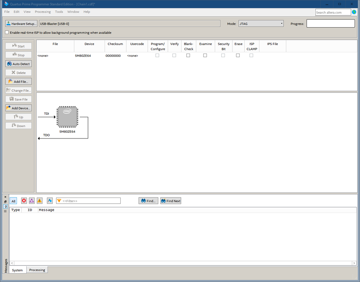Toggle info messages flag filter icon

[x=50, y=201]
